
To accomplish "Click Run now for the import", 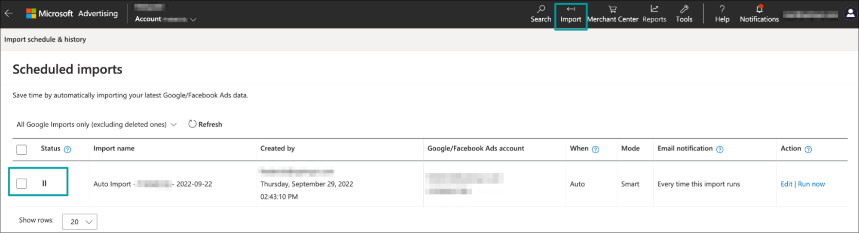I will 811,184.
